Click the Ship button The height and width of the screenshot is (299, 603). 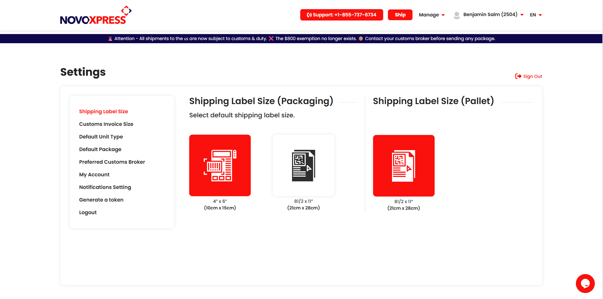(x=400, y=15)
